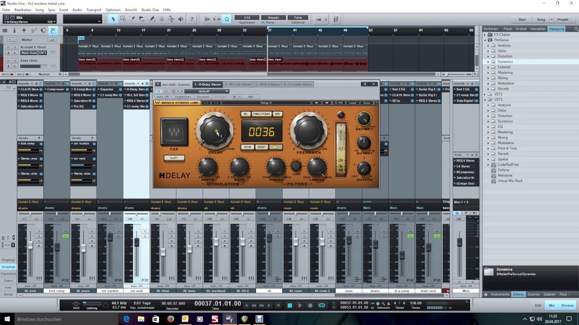The width and height of the screenshot is (579, 325).
Task: Open the H-Delay preset dropdown 'default'
Action: (207, 91)
